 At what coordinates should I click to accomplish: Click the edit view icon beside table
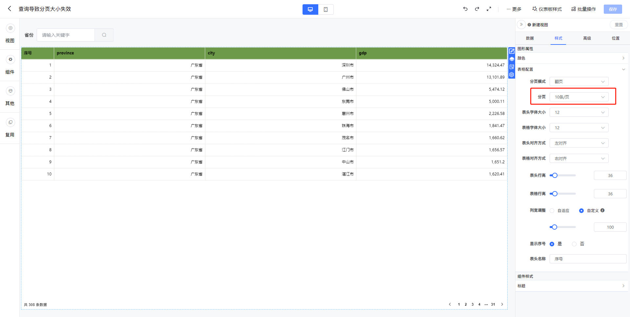coord(512,51)
